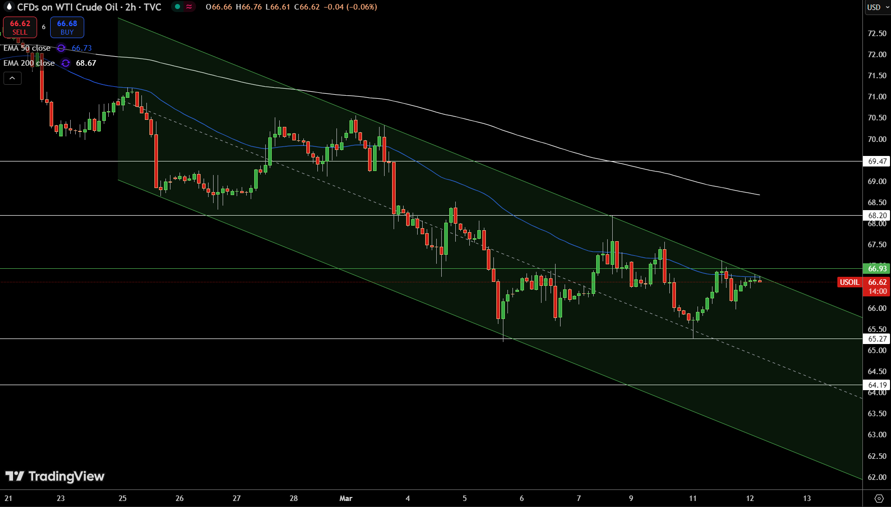Click the refresh icon next to EMA 200
Screen dimensions: 891x507
coord(66,63)
